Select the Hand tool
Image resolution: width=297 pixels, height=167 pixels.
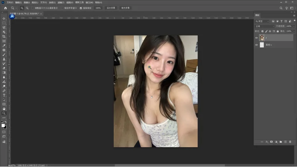click(4, 109)
